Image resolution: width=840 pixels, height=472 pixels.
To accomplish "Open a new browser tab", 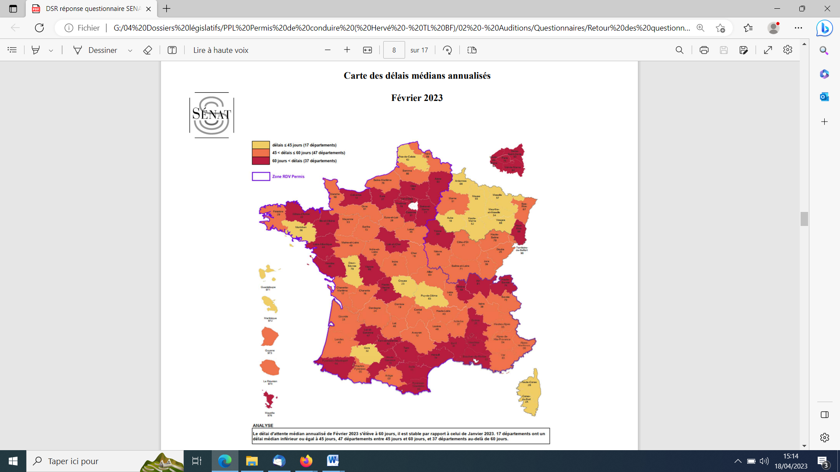I will pyautogui.click(x=167, y=9).
